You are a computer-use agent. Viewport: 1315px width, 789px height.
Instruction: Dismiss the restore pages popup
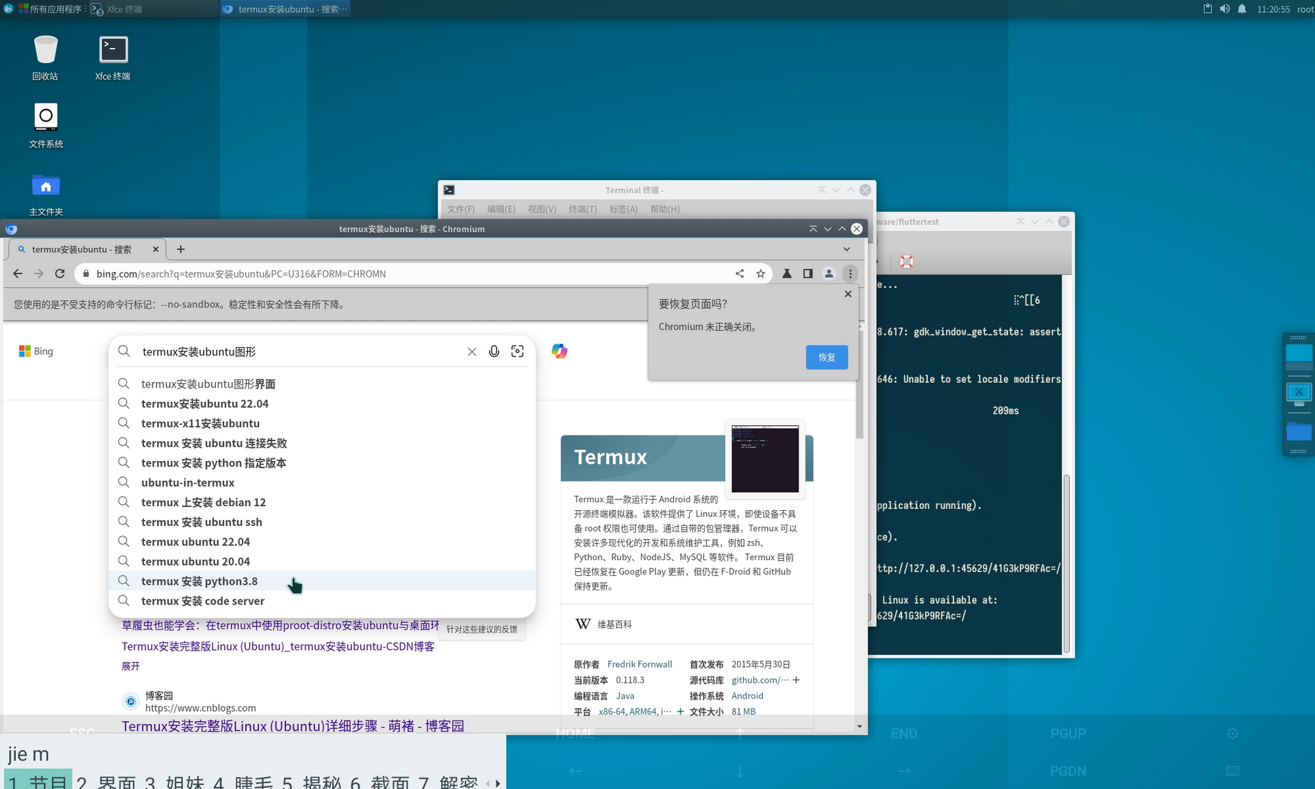click(x=848, y=294)
